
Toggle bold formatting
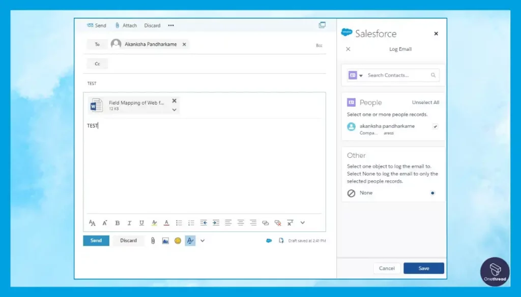point(118,223)
